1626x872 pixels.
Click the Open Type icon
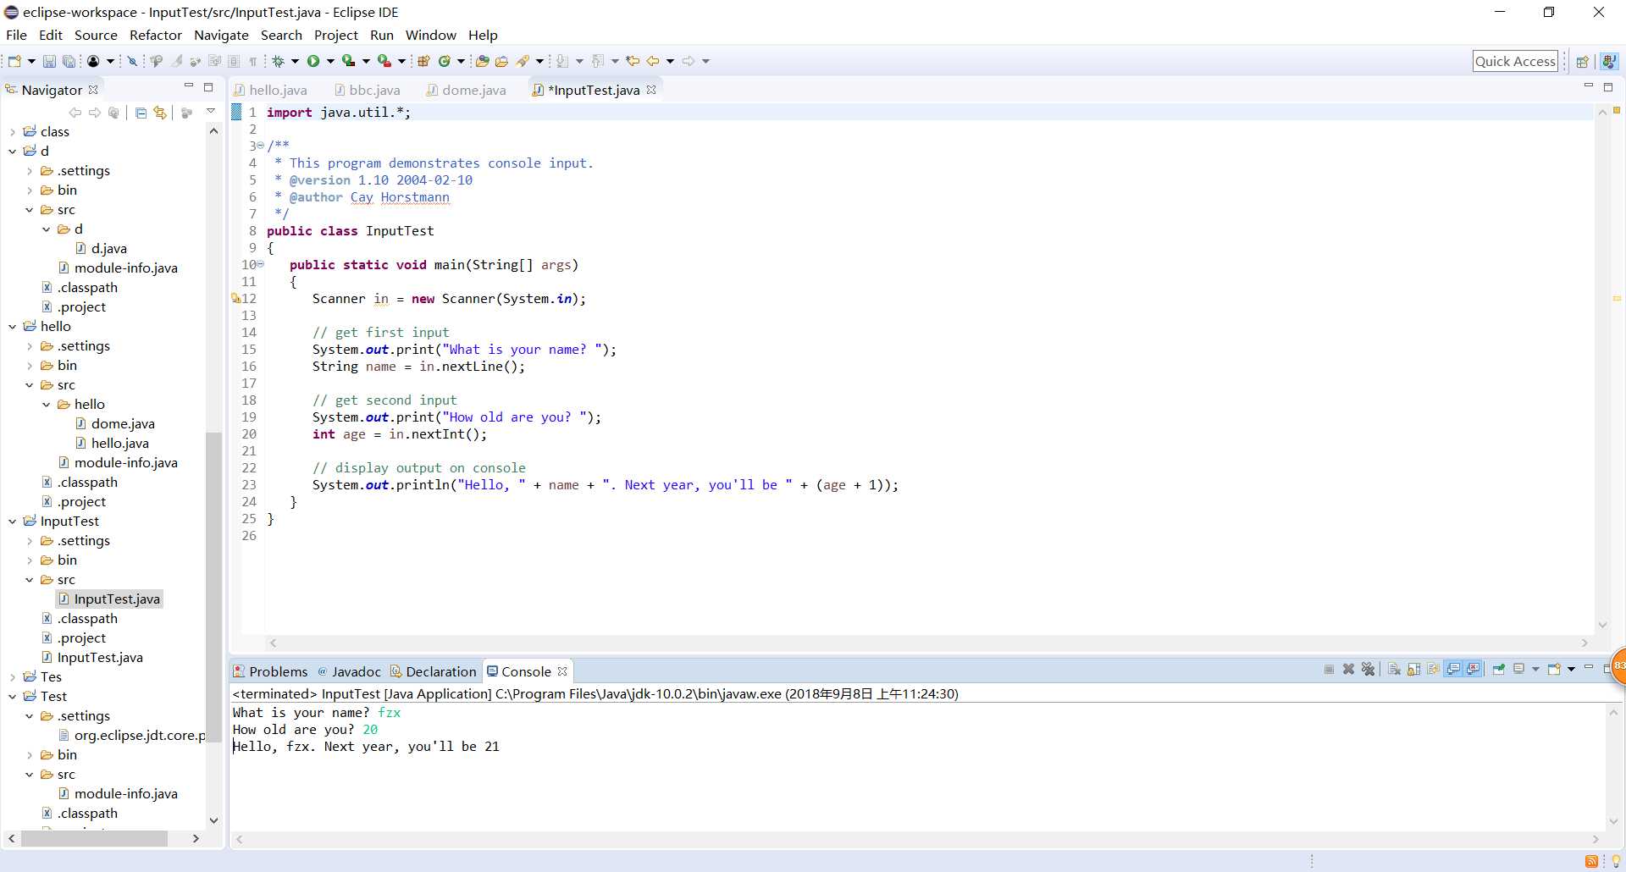click(x=483, y=61)
